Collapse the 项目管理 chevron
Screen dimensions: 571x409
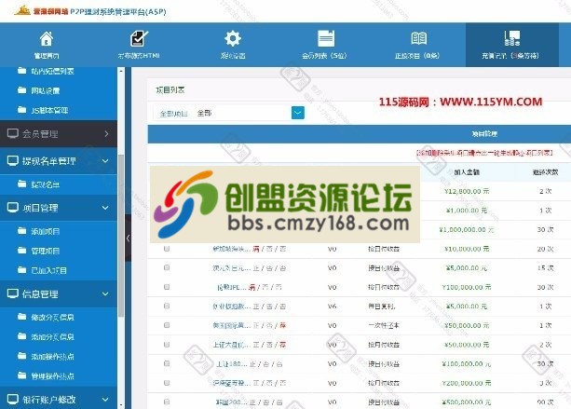click(105, 208)
